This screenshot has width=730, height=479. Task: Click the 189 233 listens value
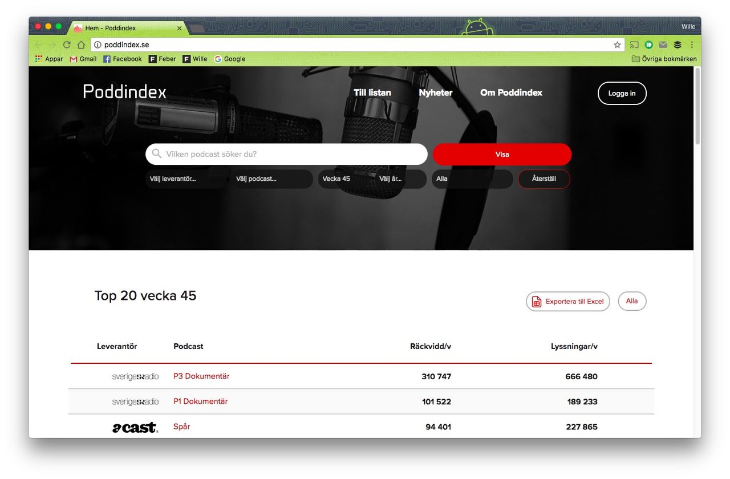coord(582,401)
